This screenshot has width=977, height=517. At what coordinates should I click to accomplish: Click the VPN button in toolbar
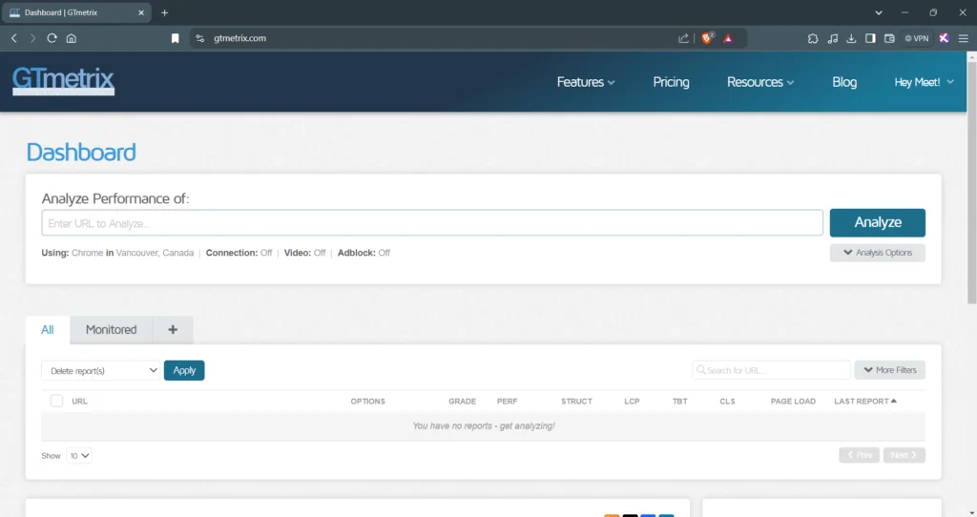click(917, 38)
